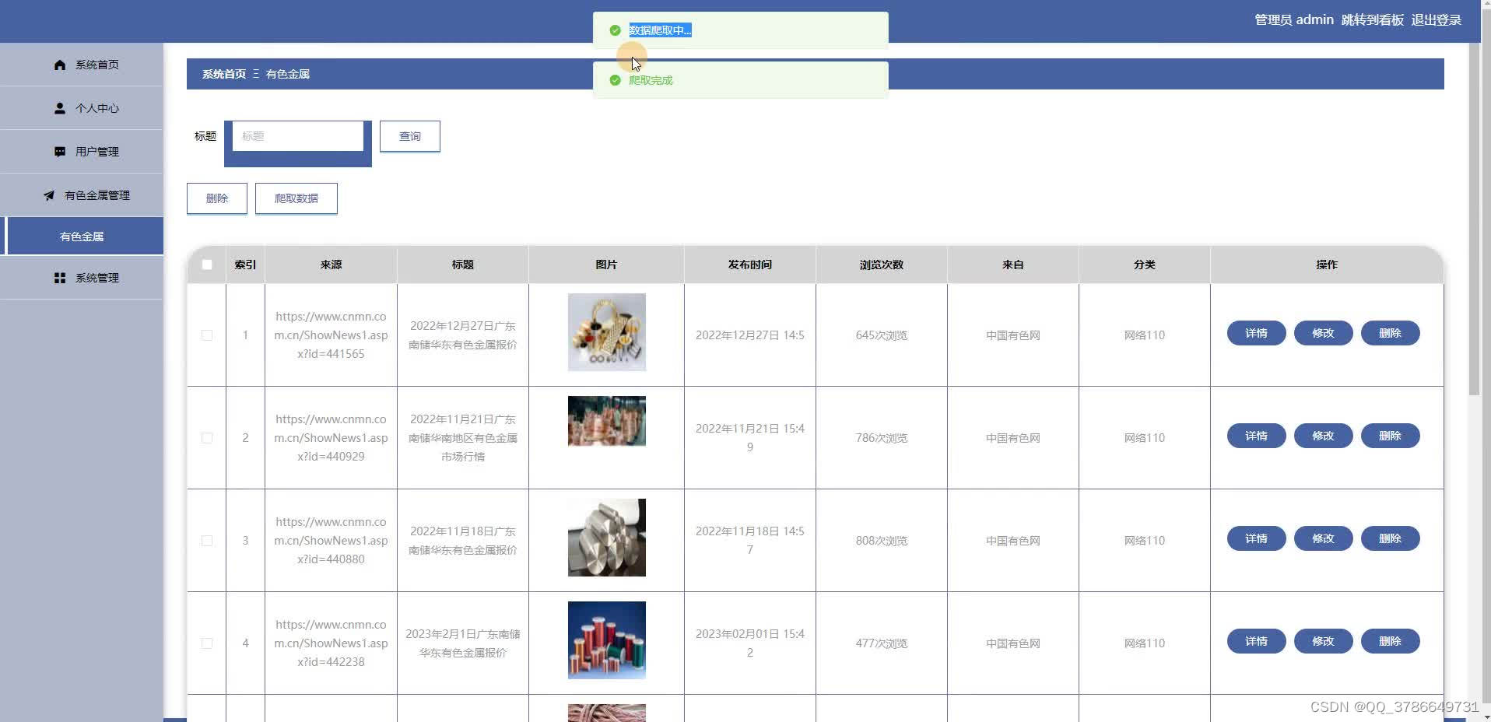Click the source URL with id=440880
The height and width of the screenshot is (722, 1491).
pos(331,541)
